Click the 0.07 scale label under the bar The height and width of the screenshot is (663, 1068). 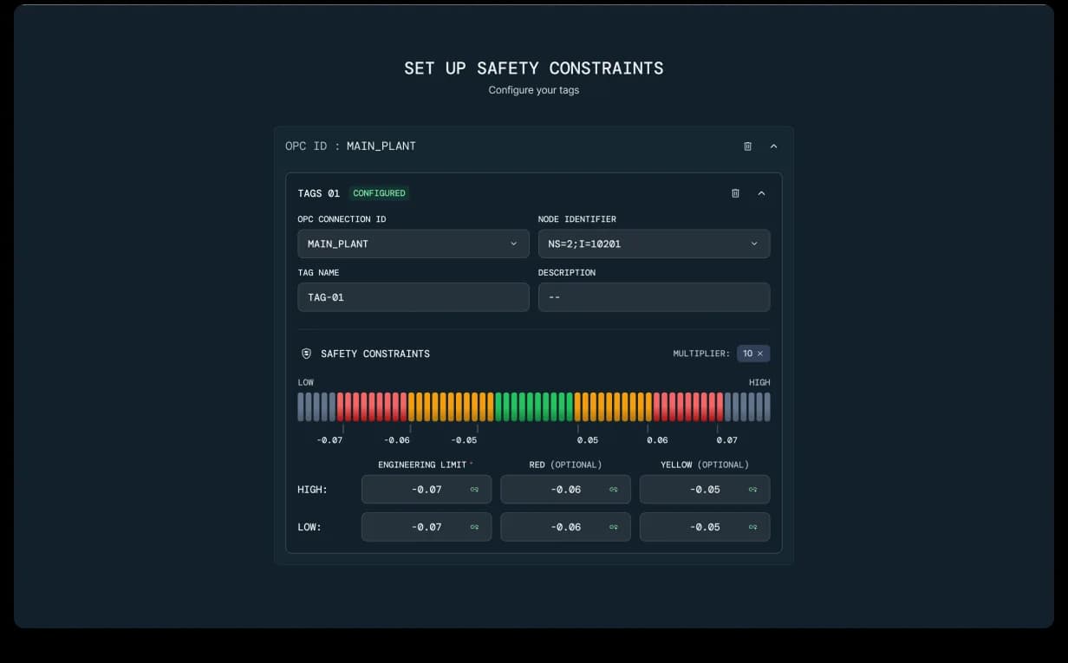(726, 440)
